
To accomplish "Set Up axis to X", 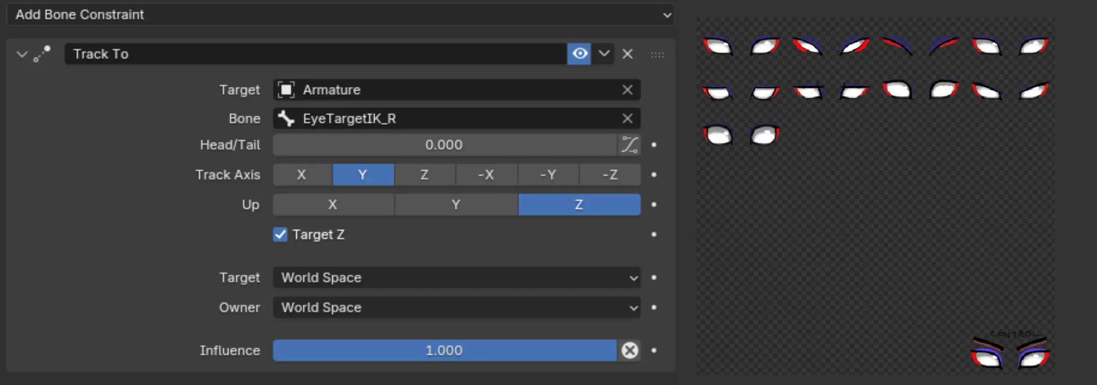I will coord(333,205).
